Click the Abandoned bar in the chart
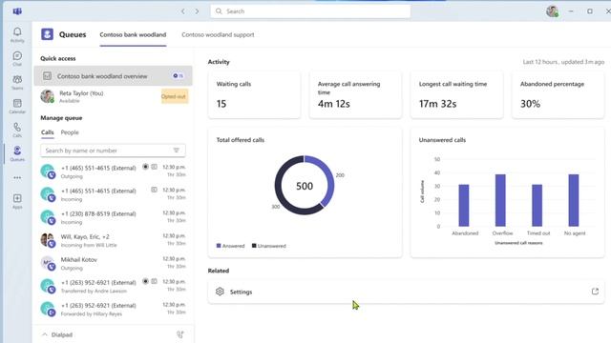 464,206
